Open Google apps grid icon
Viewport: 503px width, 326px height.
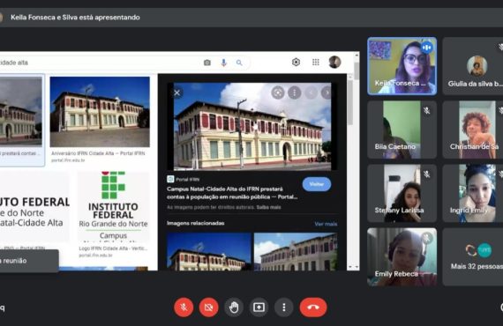tap(316, 62)
